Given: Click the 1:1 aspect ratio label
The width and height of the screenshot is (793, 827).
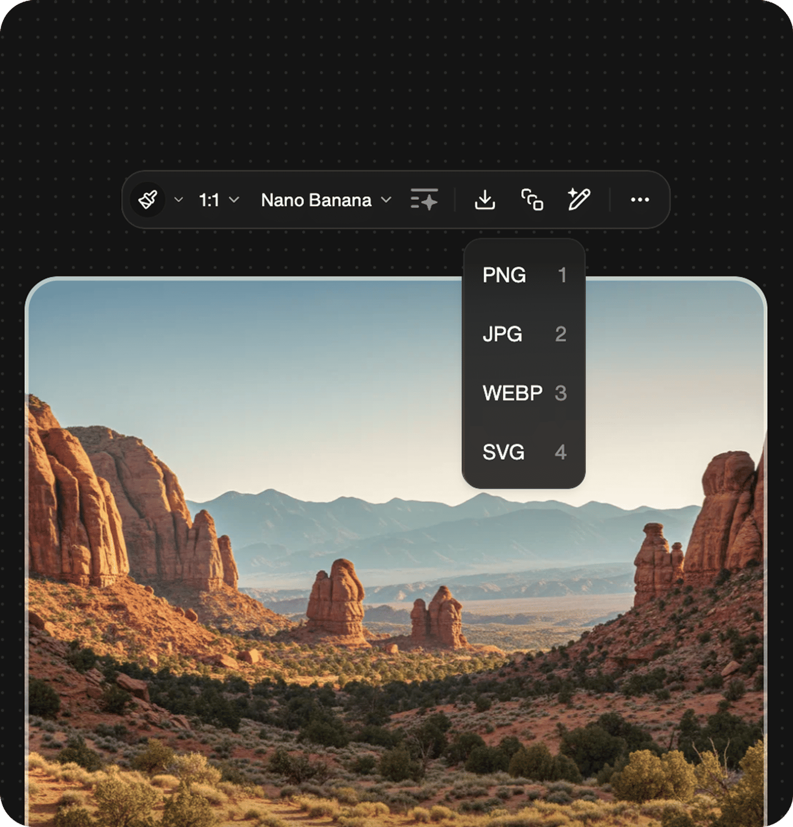Looking at the screenshot, I should pos(209,200).
